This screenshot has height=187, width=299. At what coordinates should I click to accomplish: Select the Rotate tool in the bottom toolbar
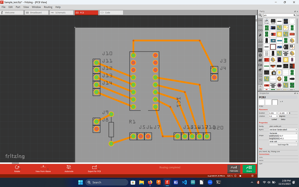click(x=17, y=169)
